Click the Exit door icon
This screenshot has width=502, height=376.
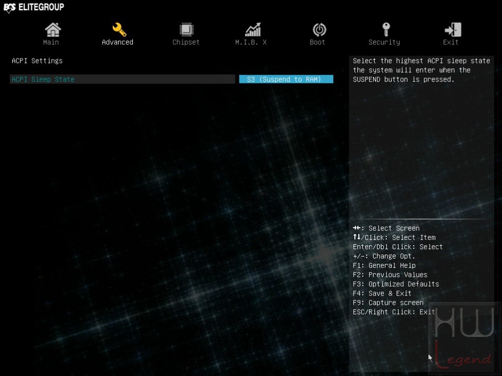(453, 29)
